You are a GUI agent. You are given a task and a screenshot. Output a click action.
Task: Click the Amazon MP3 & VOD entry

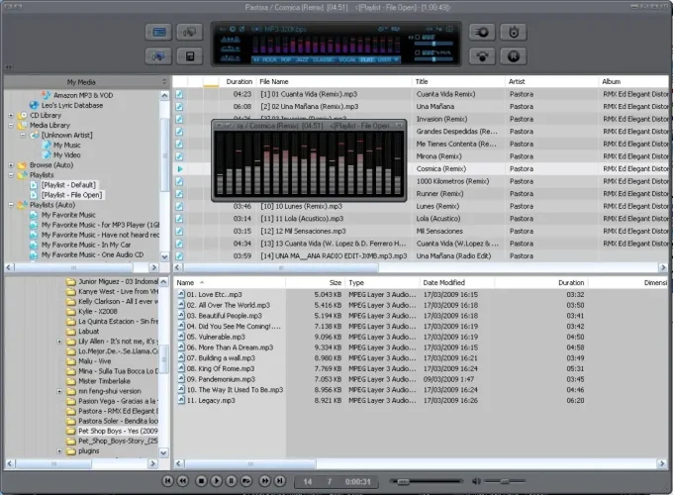click(83, 95)
